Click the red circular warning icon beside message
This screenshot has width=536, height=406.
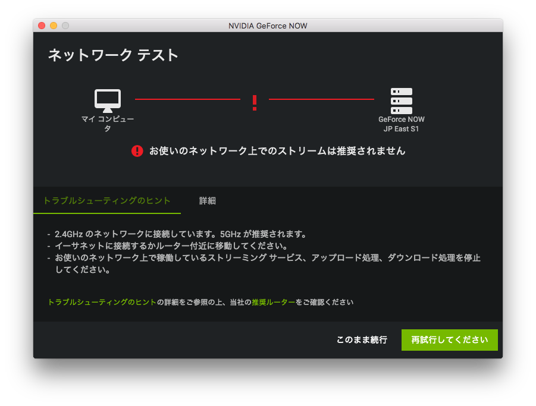(x=137, y=151)
